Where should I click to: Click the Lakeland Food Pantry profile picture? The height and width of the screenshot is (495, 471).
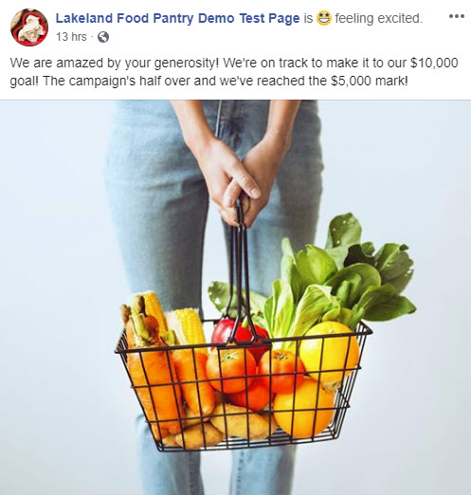click(29, 27)
